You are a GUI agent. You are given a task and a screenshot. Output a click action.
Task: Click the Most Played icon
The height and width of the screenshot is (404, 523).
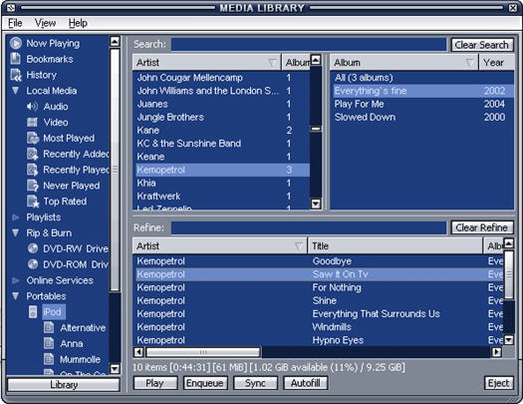point(33,138)
